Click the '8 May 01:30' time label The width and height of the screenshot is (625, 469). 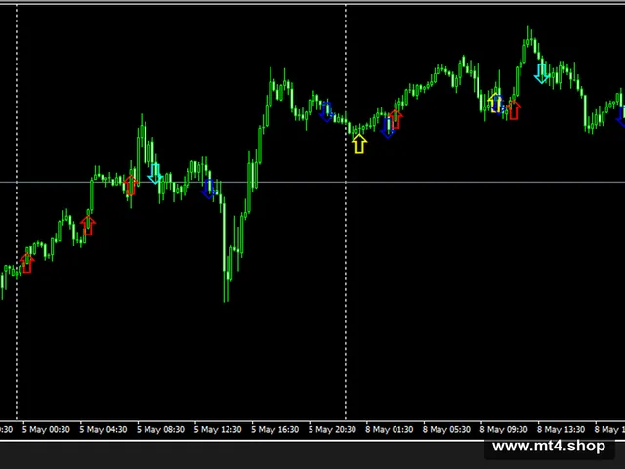[x=390, y=430]
